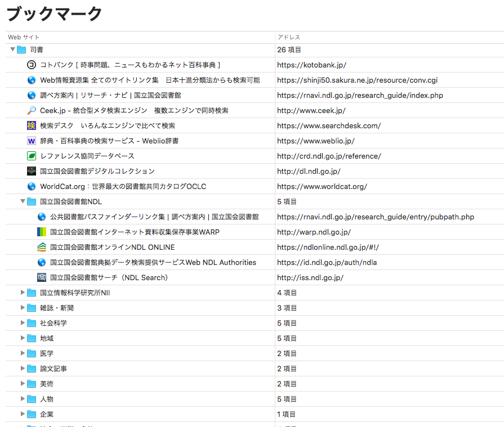Click the 検索デスク いろんなエンジンで比べて検索 title
504x427 pixels.
tap(108, 125)
